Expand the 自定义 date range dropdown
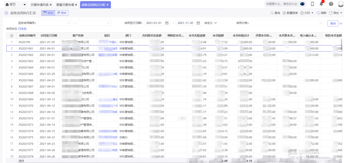The height and width of the screenshot is (163, 344). [211, 23]
